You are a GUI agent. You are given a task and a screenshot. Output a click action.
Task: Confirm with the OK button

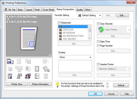(x=95, y=94)
